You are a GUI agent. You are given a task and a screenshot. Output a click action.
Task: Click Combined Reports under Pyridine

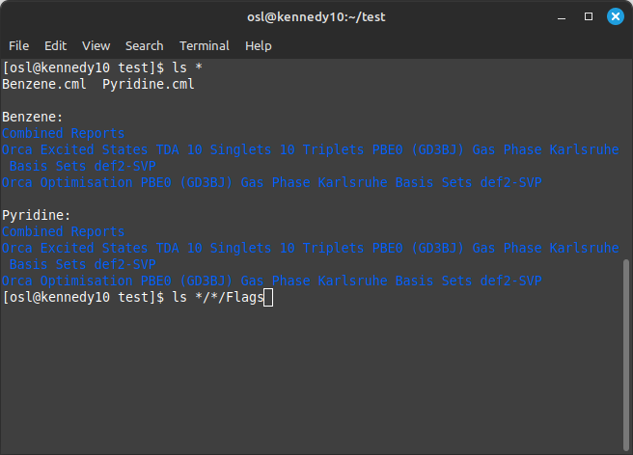click(64, 231)
